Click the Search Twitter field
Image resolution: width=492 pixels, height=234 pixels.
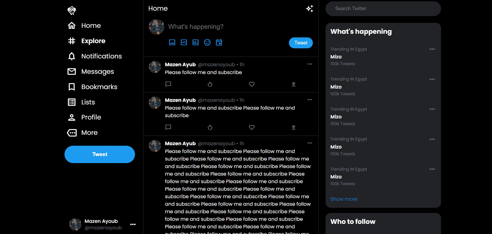383,9
